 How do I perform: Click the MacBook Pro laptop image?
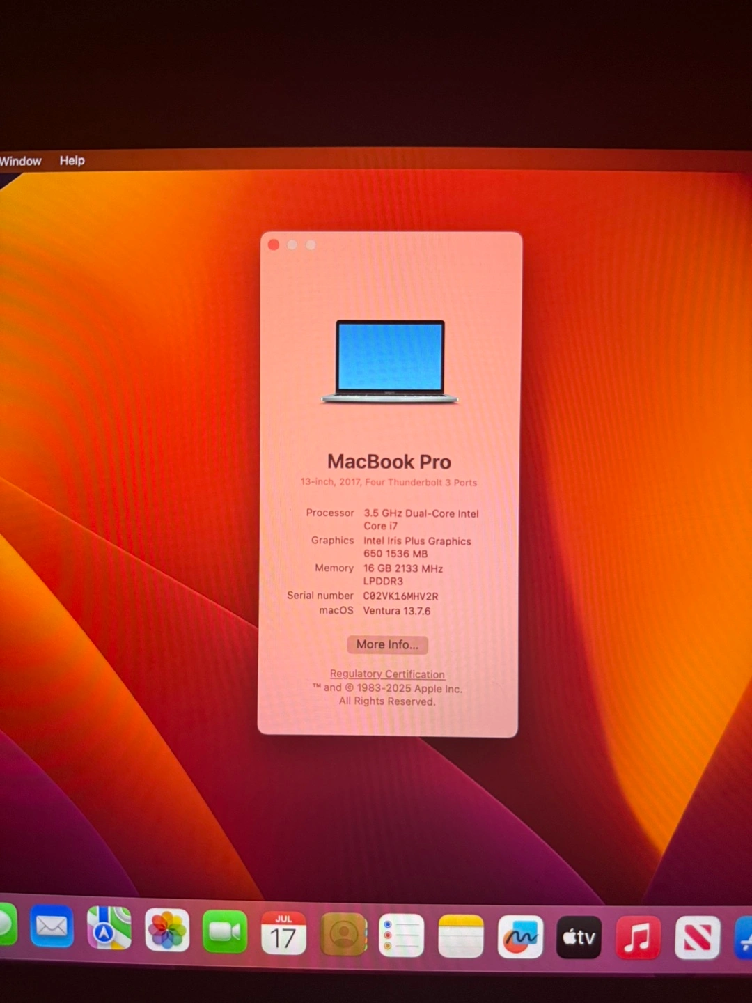point(389,361)
